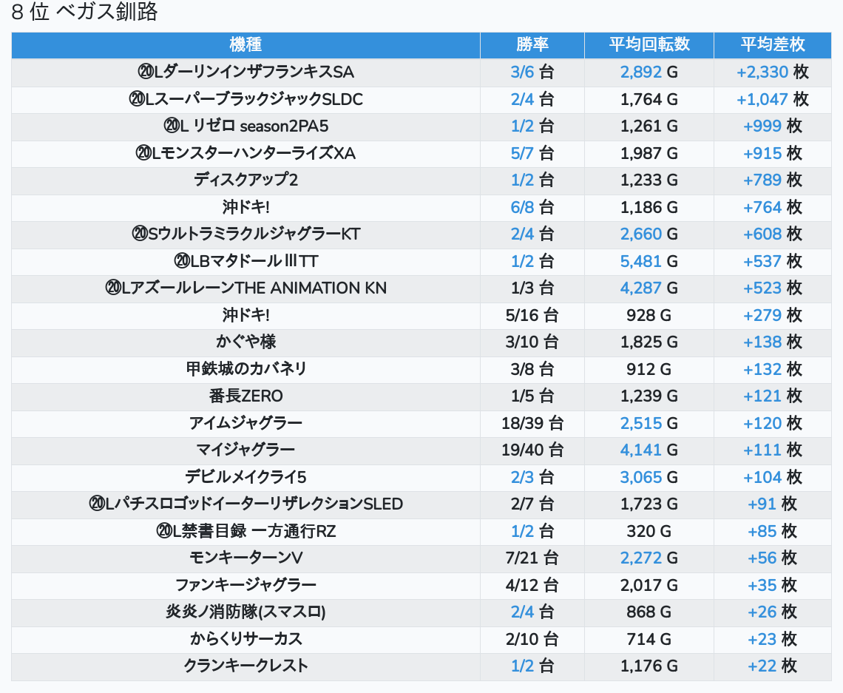Click win rate 18/39 台
Image resolution: width=843 pixels, height=693 pixels.
[532, 423]
